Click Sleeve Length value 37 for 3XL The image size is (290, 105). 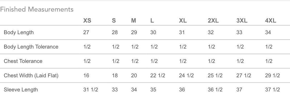[239, 90]
